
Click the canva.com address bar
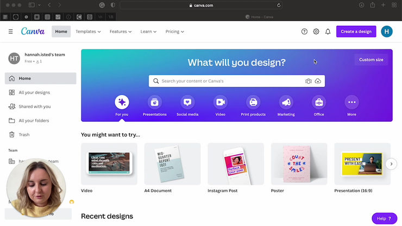(201, 5)
